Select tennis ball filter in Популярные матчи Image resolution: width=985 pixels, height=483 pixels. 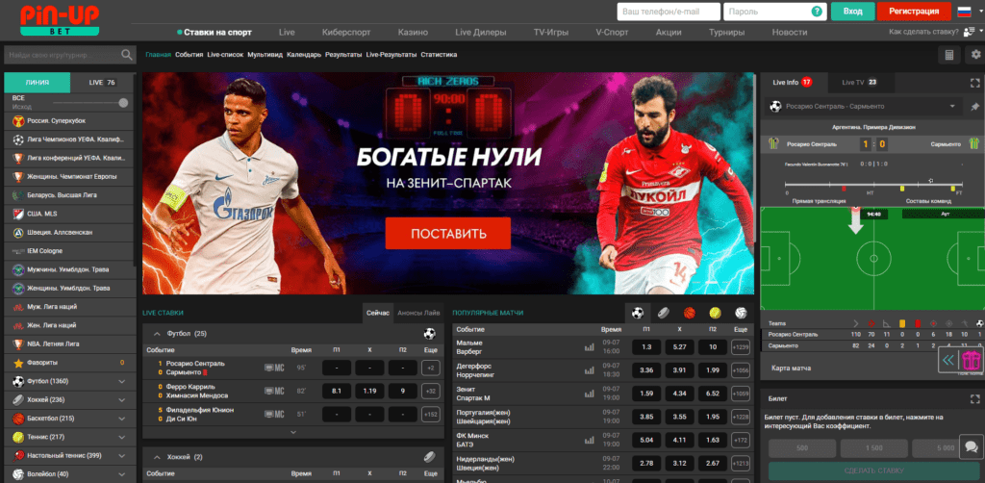(x=715, y=312)
